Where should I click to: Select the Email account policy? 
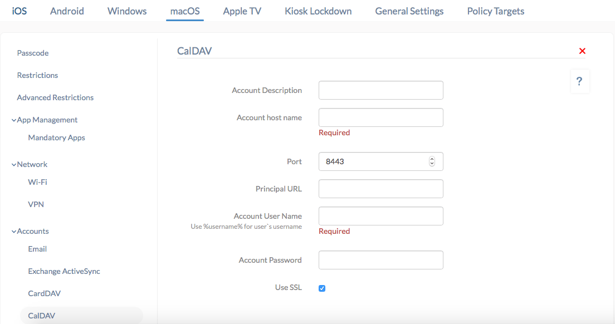[x=37, y=249]
